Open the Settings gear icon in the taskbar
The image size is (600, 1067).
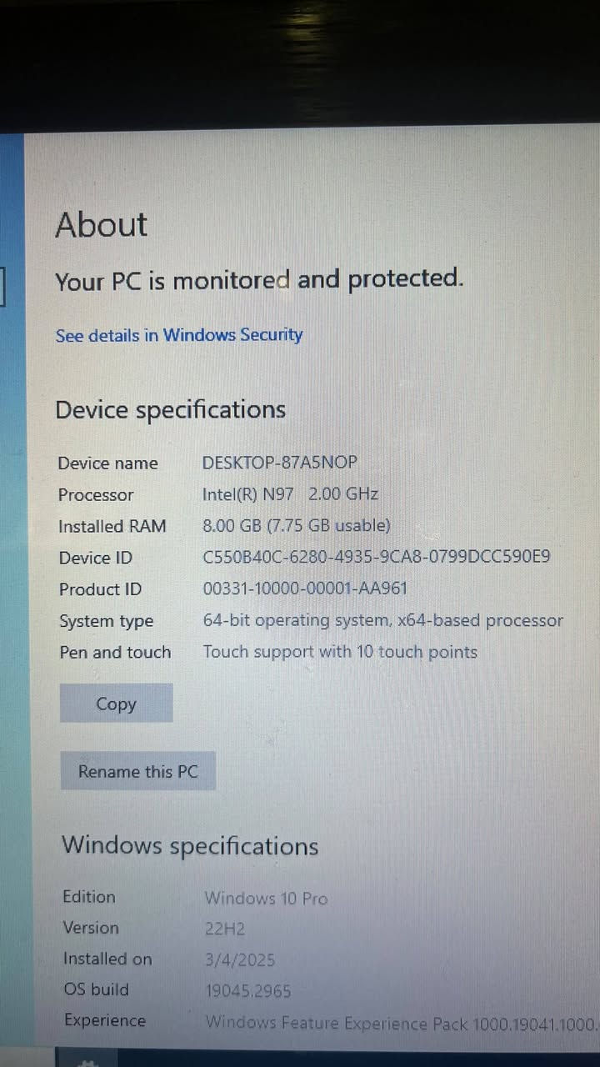click(87, 1060)
